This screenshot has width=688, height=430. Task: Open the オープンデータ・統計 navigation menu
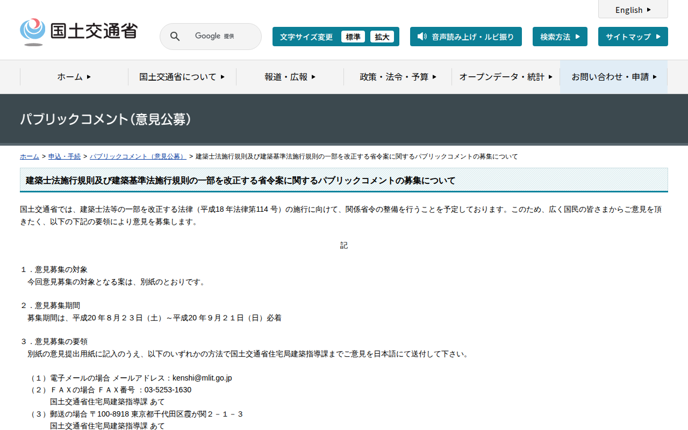pyautogui.click(x=504, y=77)
